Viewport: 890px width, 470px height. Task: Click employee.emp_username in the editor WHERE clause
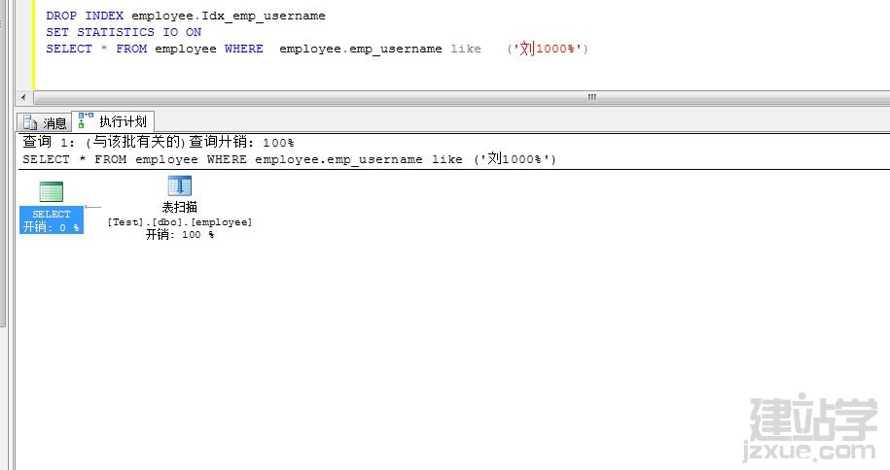361,49
